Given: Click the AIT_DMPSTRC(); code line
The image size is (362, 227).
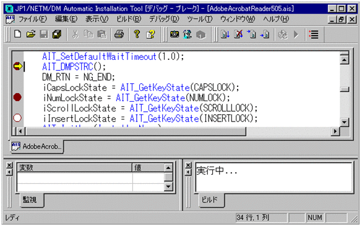Looking at the screenshot, I should [74, 67].
